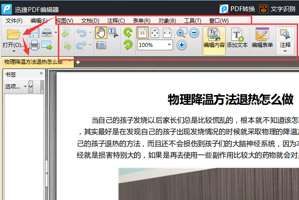
Task: Click the zoom out minus icon
Action: tap(194, 33)
